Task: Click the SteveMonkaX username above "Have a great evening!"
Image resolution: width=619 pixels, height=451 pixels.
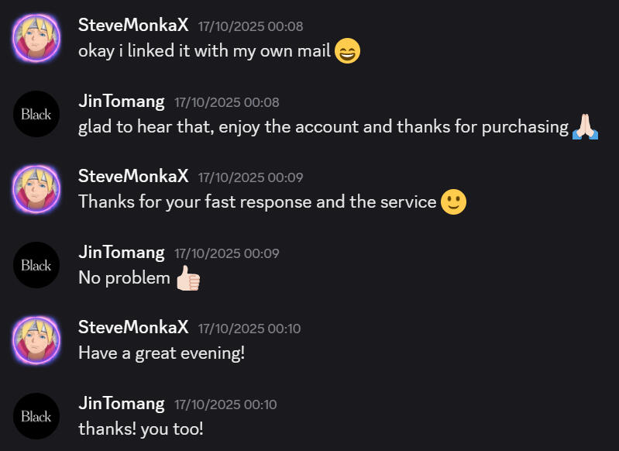Action: [133, 327]
